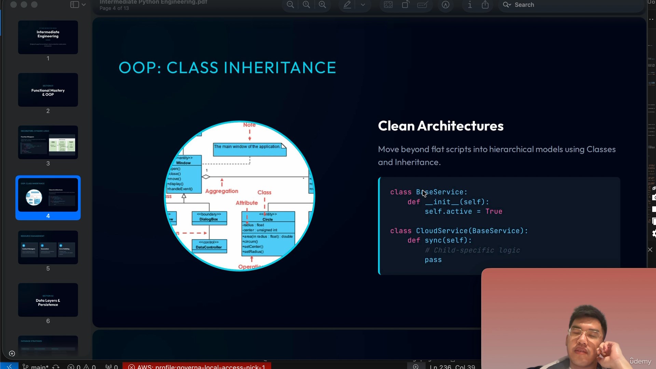Open the warnings count in status bar
Screen dimensions: 656x369
click(90, 367)
